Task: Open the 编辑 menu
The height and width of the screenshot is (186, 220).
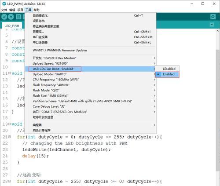Action: [x=12, y=10]
